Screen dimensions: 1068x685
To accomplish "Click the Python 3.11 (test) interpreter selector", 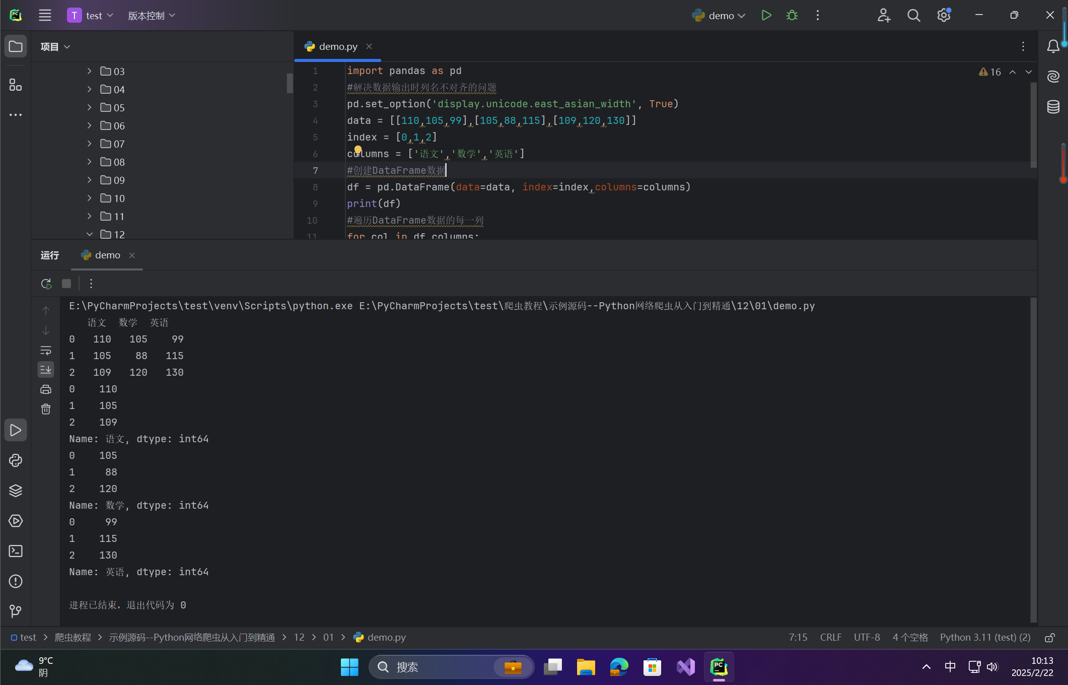I will [985, 637].
